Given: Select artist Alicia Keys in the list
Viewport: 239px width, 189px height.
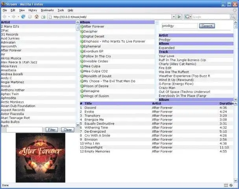Looking at the screenshot, I should [x=9, y=66].
